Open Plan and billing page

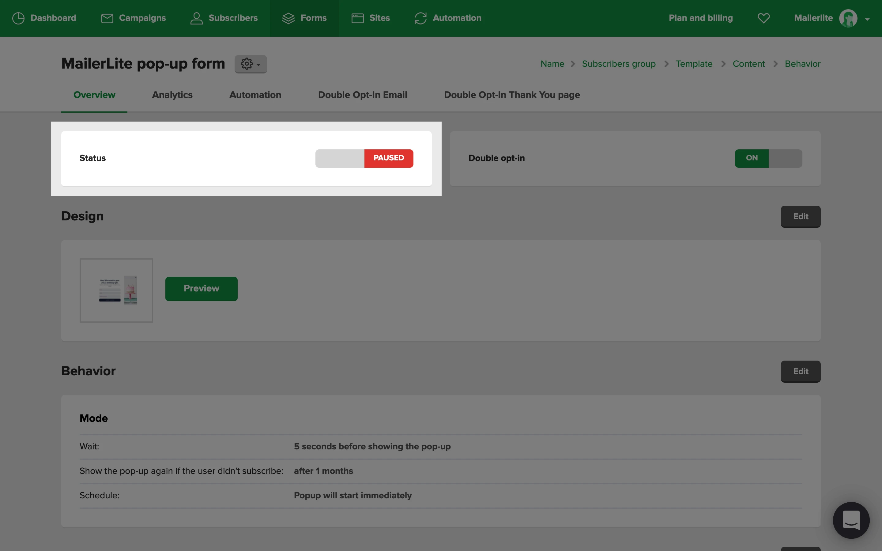tap(700, 18)
